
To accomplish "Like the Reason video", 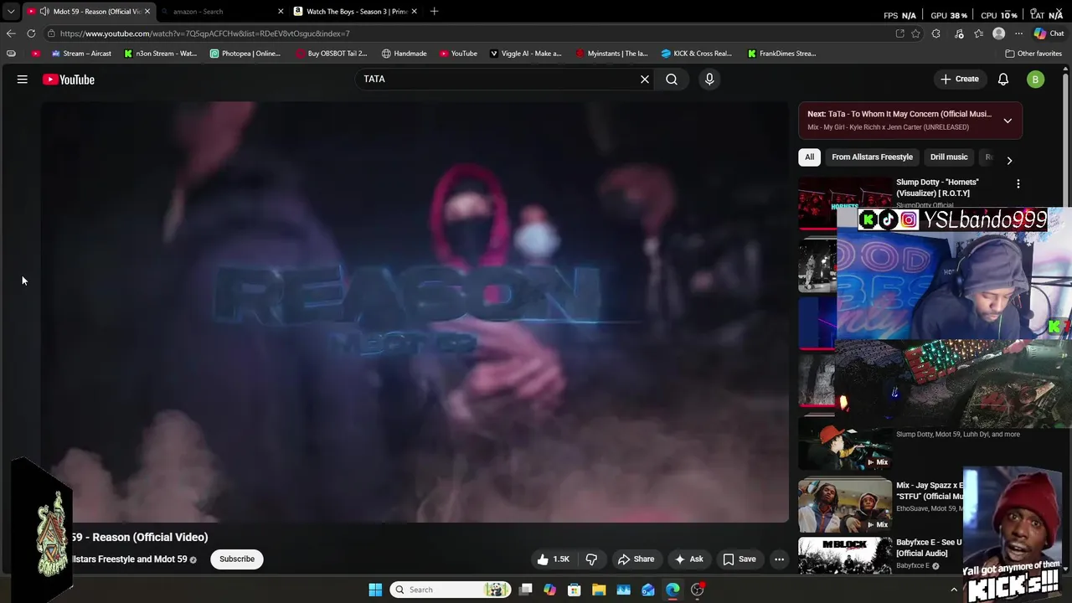I will tap(554, 559).
